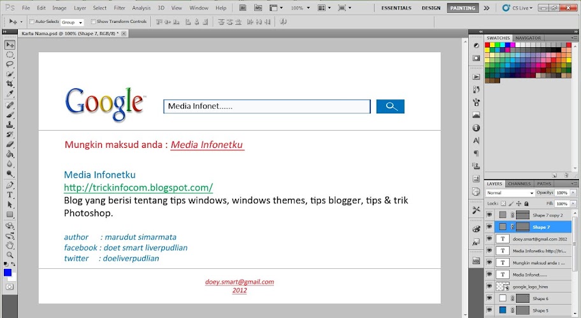Select the Horizontal Type tool
The height and width of the screenshot is (318, 581).
10,194
